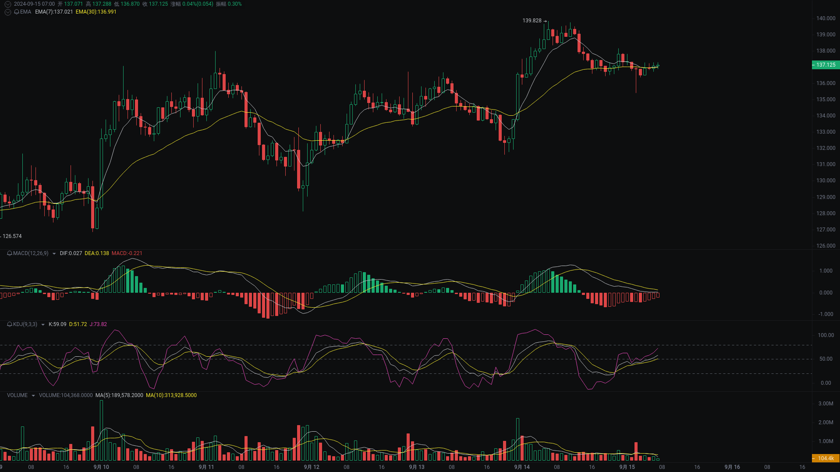The width and height of the screenshot is (840, 472).
Task: Toggle the EMA overlay via its chevron control
Action: [7, 12]
